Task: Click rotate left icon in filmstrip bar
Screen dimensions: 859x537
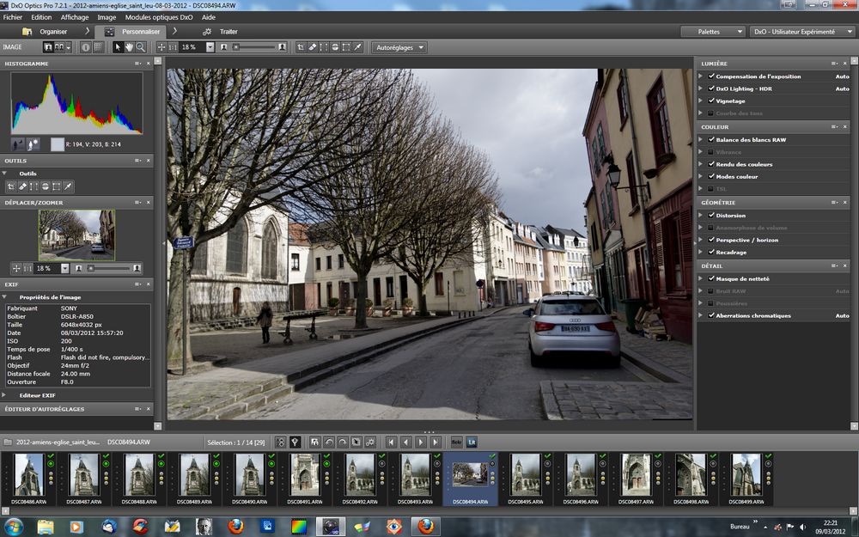Action: [x=329, y=442]
